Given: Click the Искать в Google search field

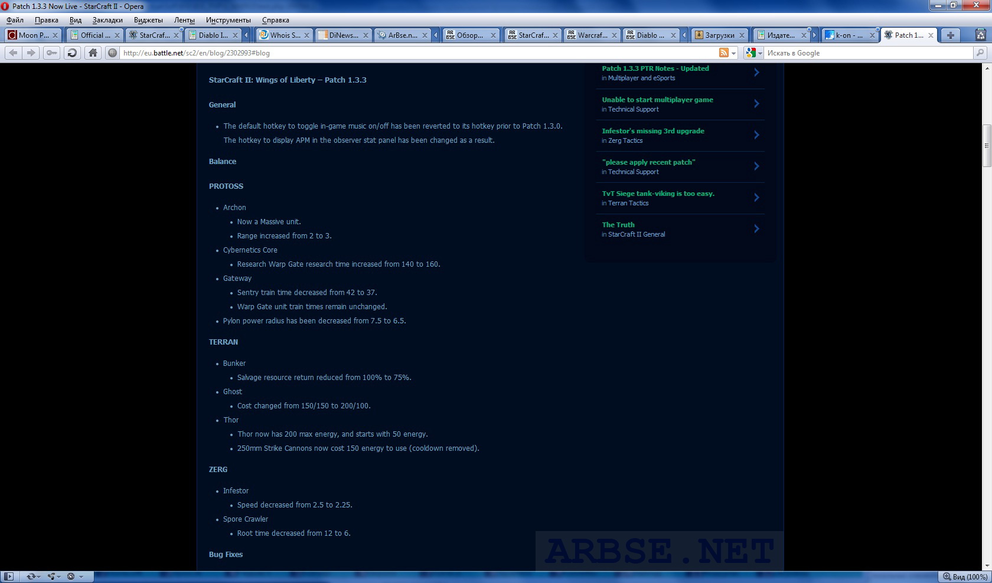Looking at the screenshot, I should 868,53.
